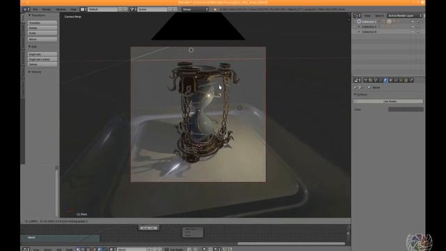The image size is (446, 251).
Task: Add a new scene with the plus next to Scene
Action: coord(170,9)
